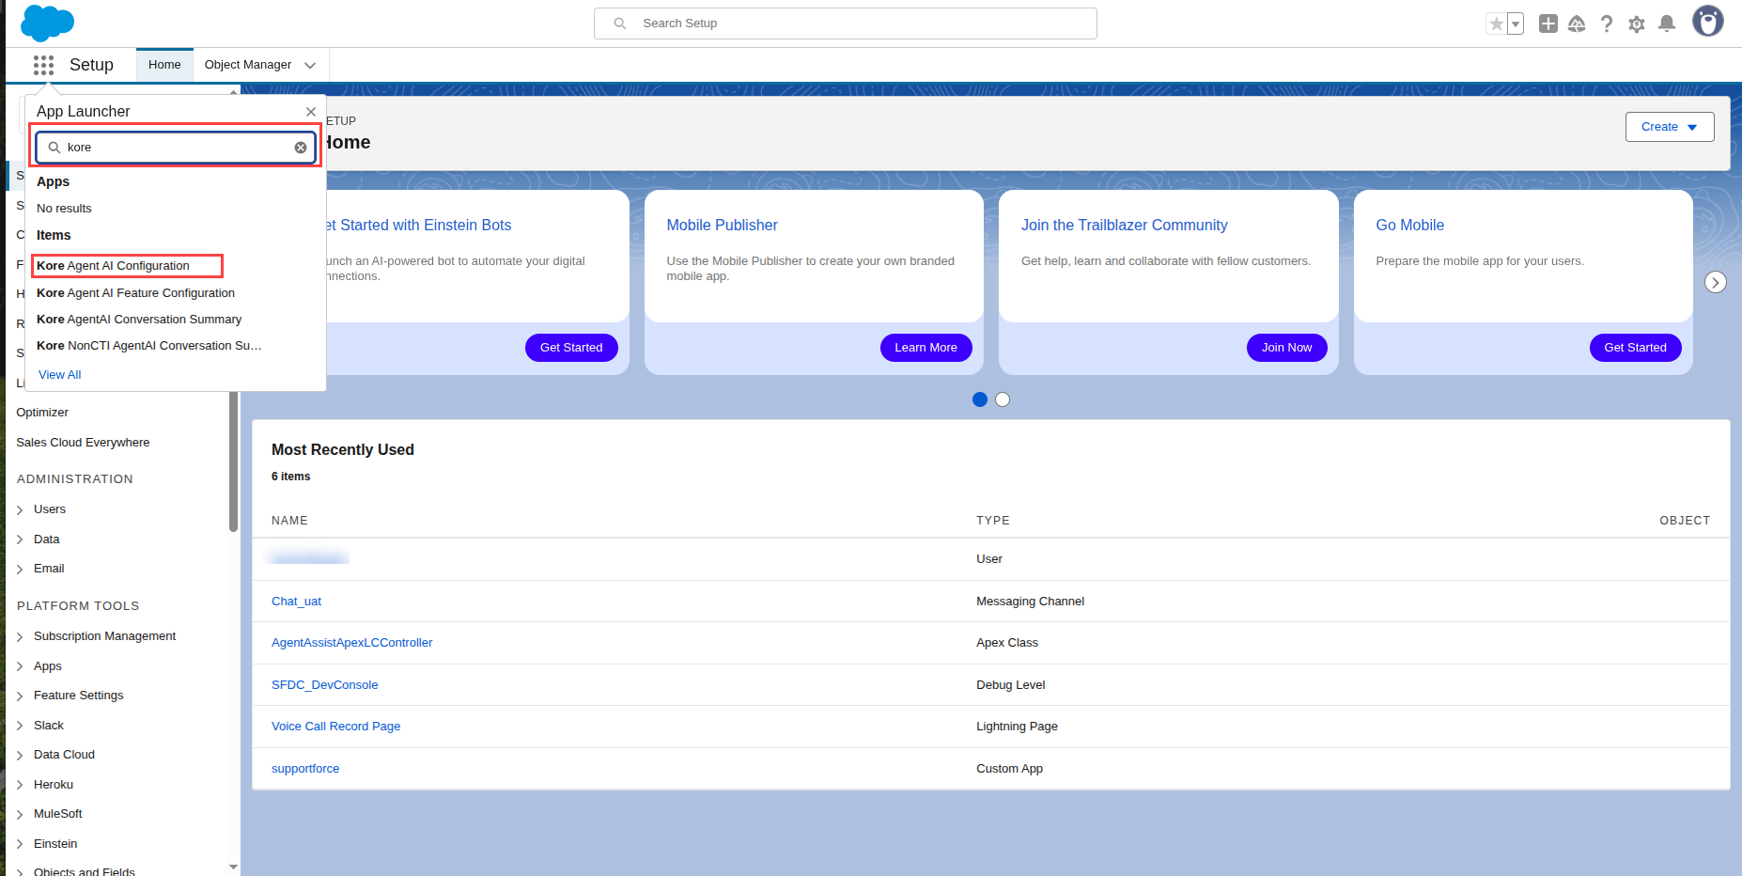Click the Messaging Channel type cell
The image size is (1742, 876).
(1030, 602)
